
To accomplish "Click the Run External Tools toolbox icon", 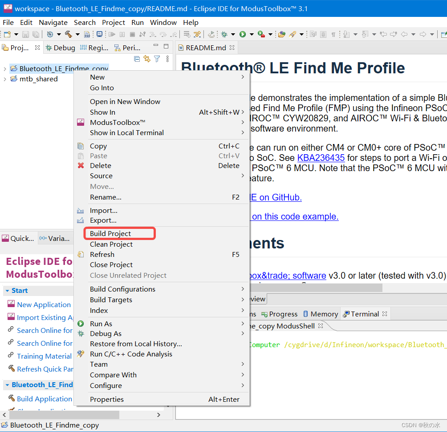I will 261,34.
